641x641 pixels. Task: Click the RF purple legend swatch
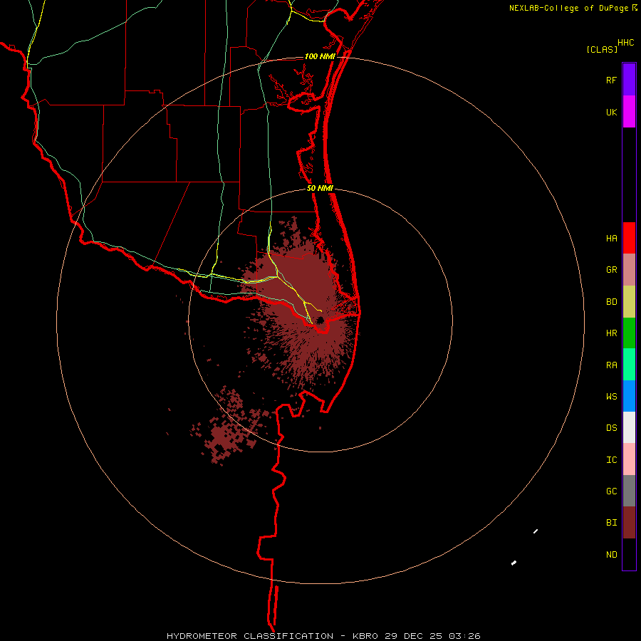(x=629, y=80)
